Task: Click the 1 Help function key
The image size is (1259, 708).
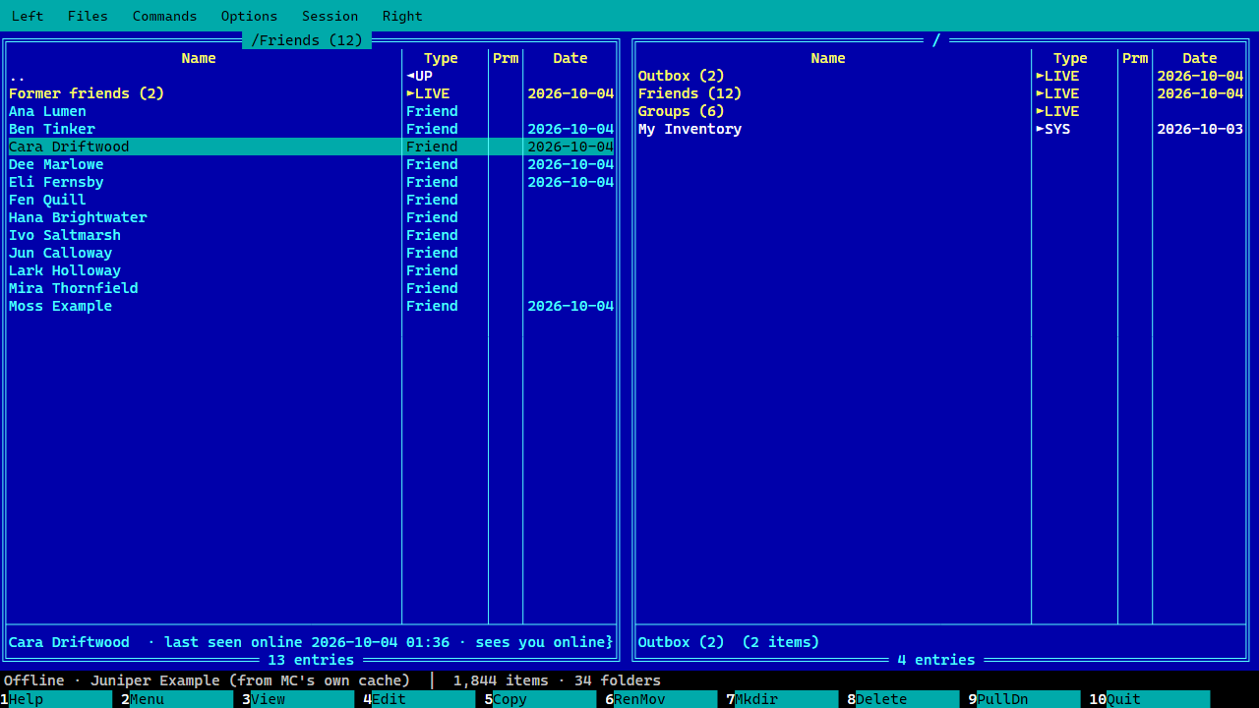Action: click(56, 699)
